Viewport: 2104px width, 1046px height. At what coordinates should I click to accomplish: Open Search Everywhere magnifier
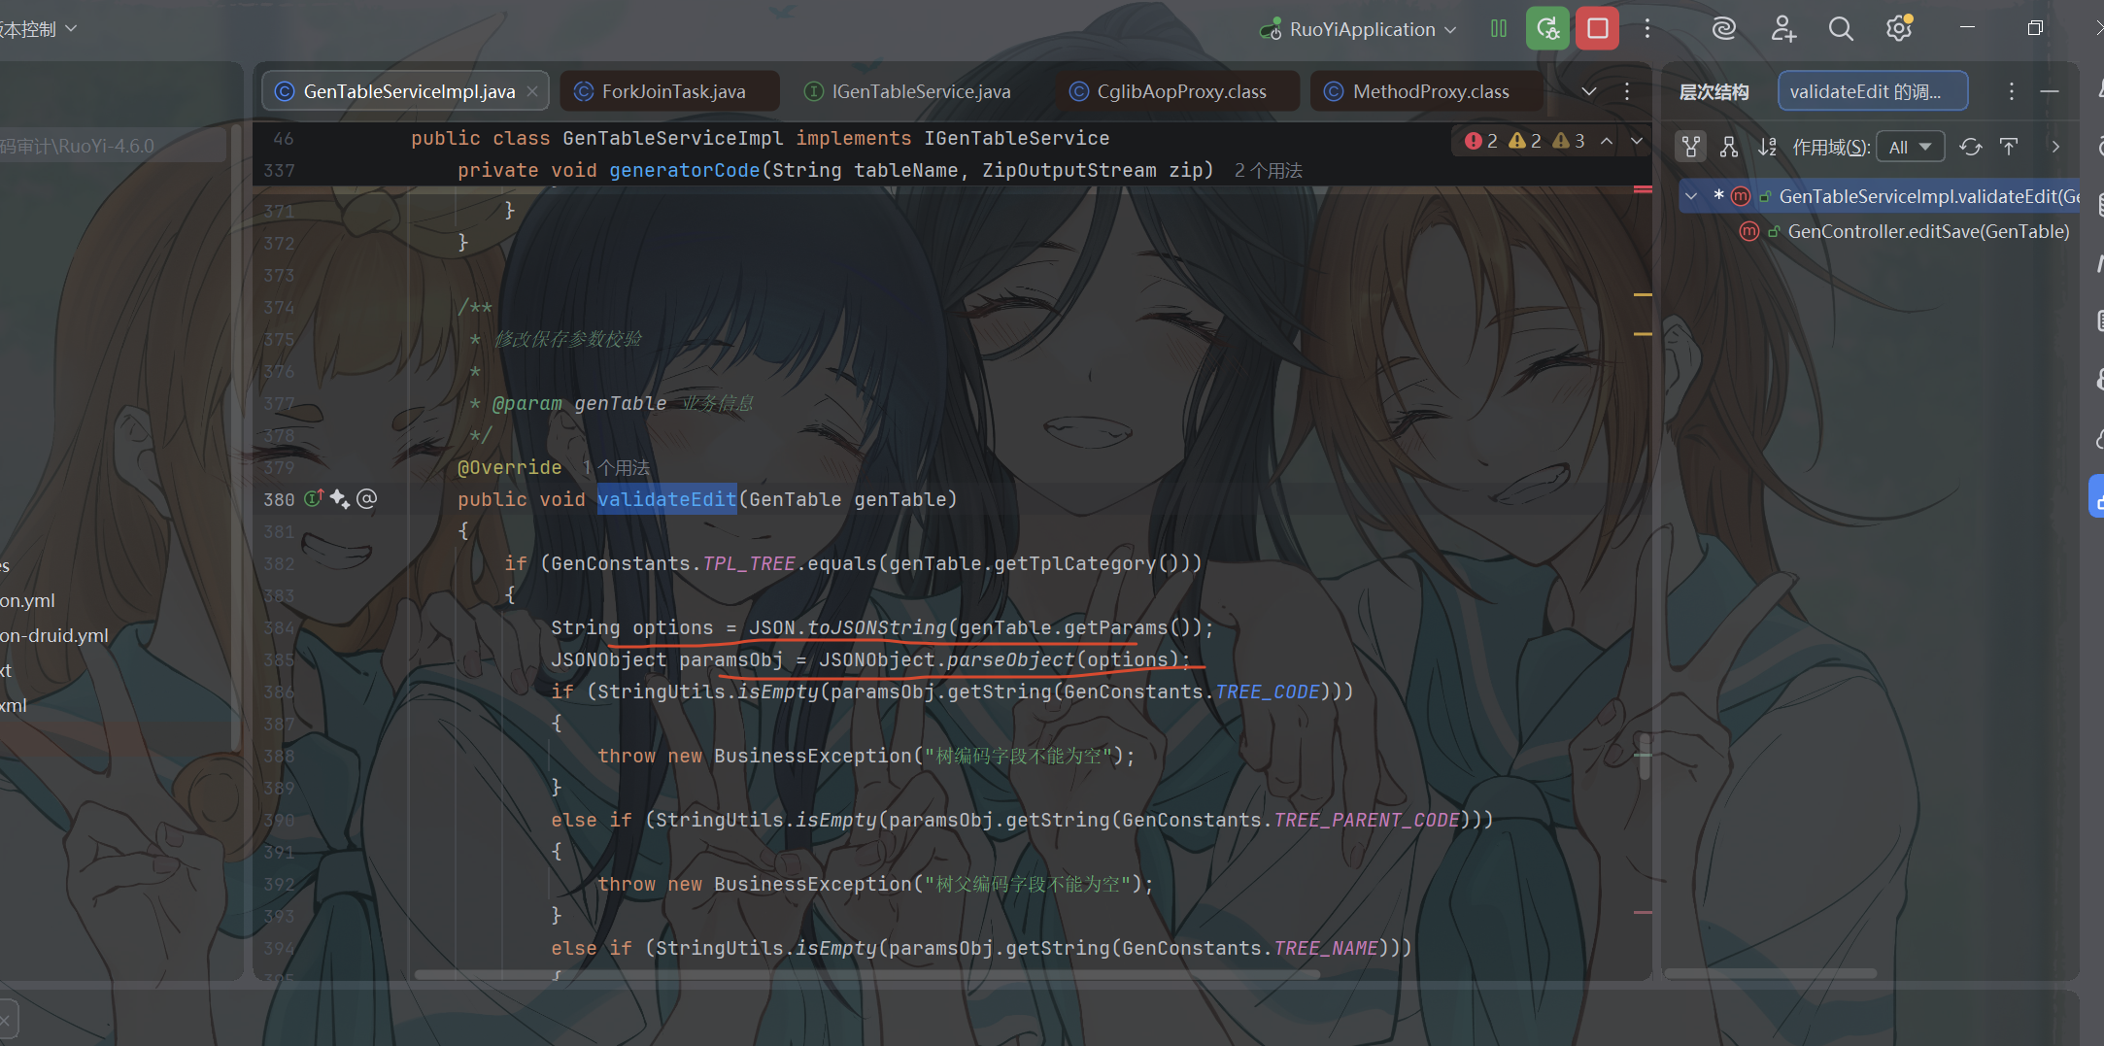[x=1841, y=29]
